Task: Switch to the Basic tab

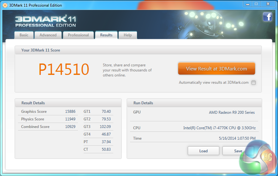Action: coord(24,35)
